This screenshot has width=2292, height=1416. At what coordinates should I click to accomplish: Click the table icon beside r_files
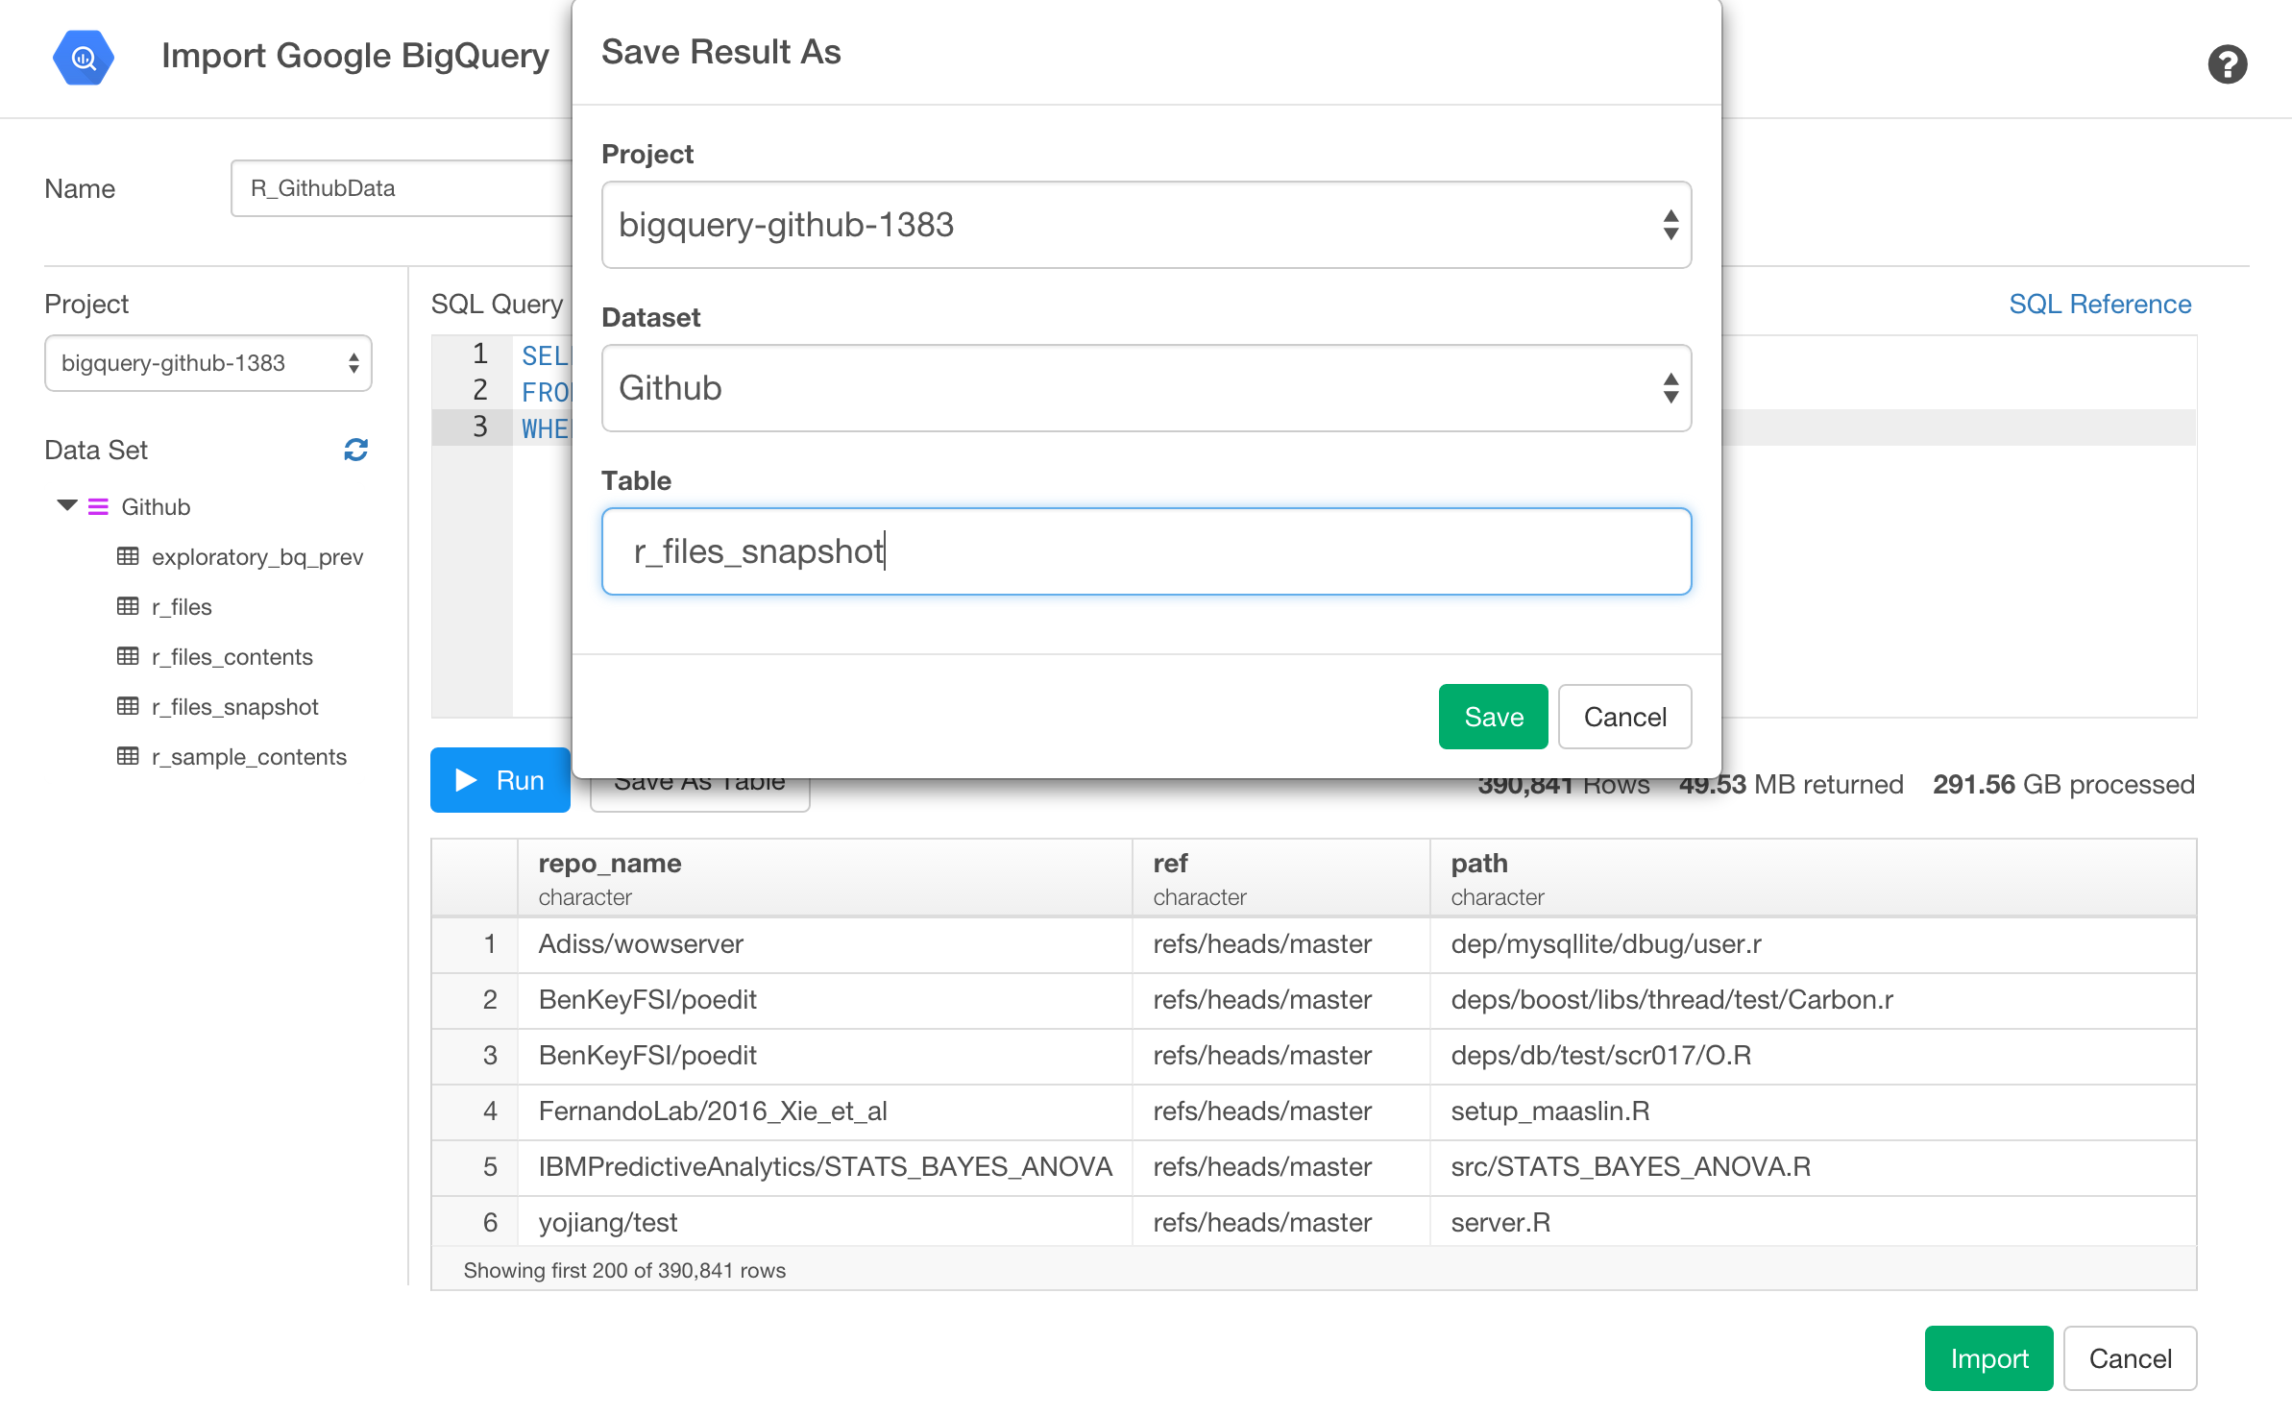pos(129,606)
